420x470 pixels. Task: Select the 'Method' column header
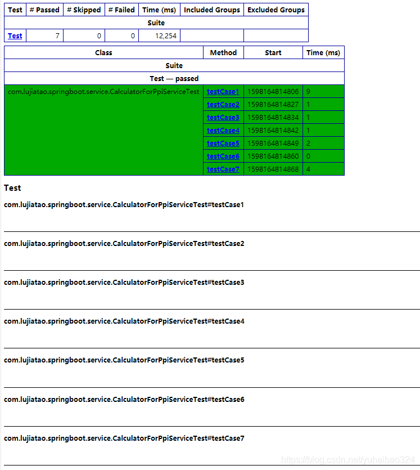223,52
